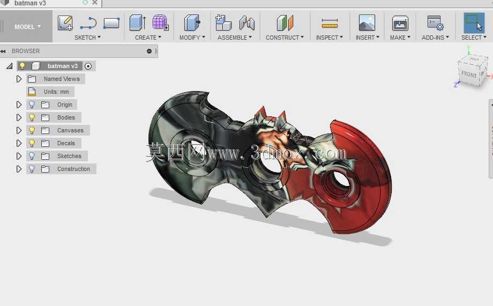Viewport: 493px width, 306px height.
Task: Click the ViewCube FRONT face
Action: point(469,74)
